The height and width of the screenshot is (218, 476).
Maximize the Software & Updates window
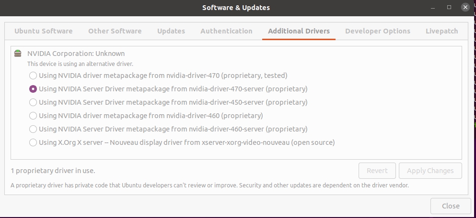[x=449, y=7]
